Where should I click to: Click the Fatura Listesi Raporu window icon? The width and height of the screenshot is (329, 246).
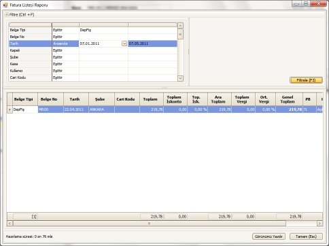pos(5,5)
